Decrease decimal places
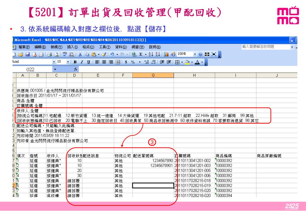306x211 pixels. [154, 62]
